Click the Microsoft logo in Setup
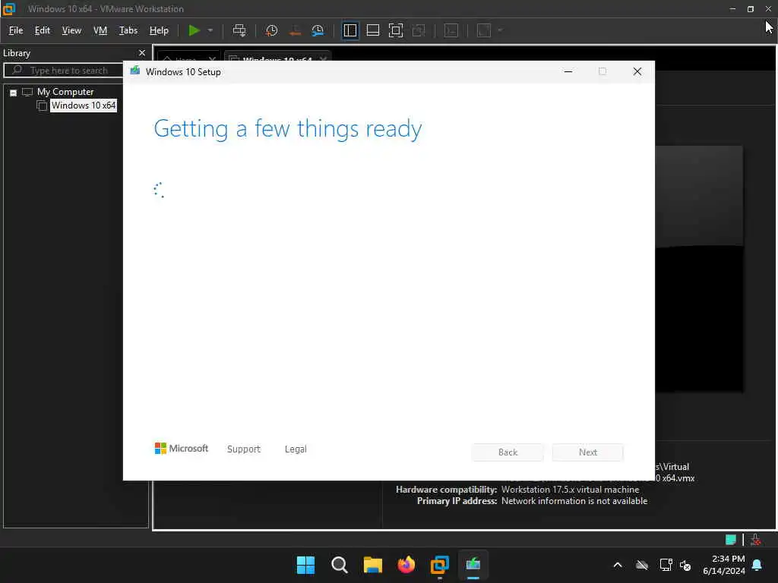The image size is (778, 583). (x=181, y=448)
